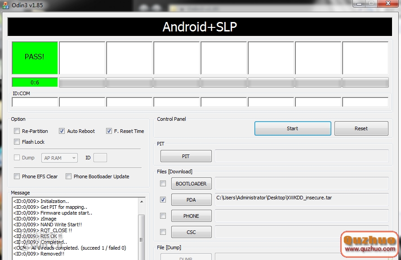Minimize the Odin3 window
This screenshot has height=260, width=401.
coord(359,4)
